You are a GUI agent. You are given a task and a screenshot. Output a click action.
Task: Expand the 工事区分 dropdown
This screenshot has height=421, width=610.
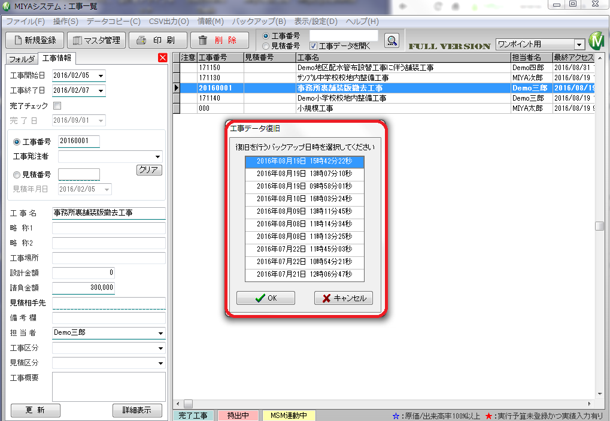[160, 349]
